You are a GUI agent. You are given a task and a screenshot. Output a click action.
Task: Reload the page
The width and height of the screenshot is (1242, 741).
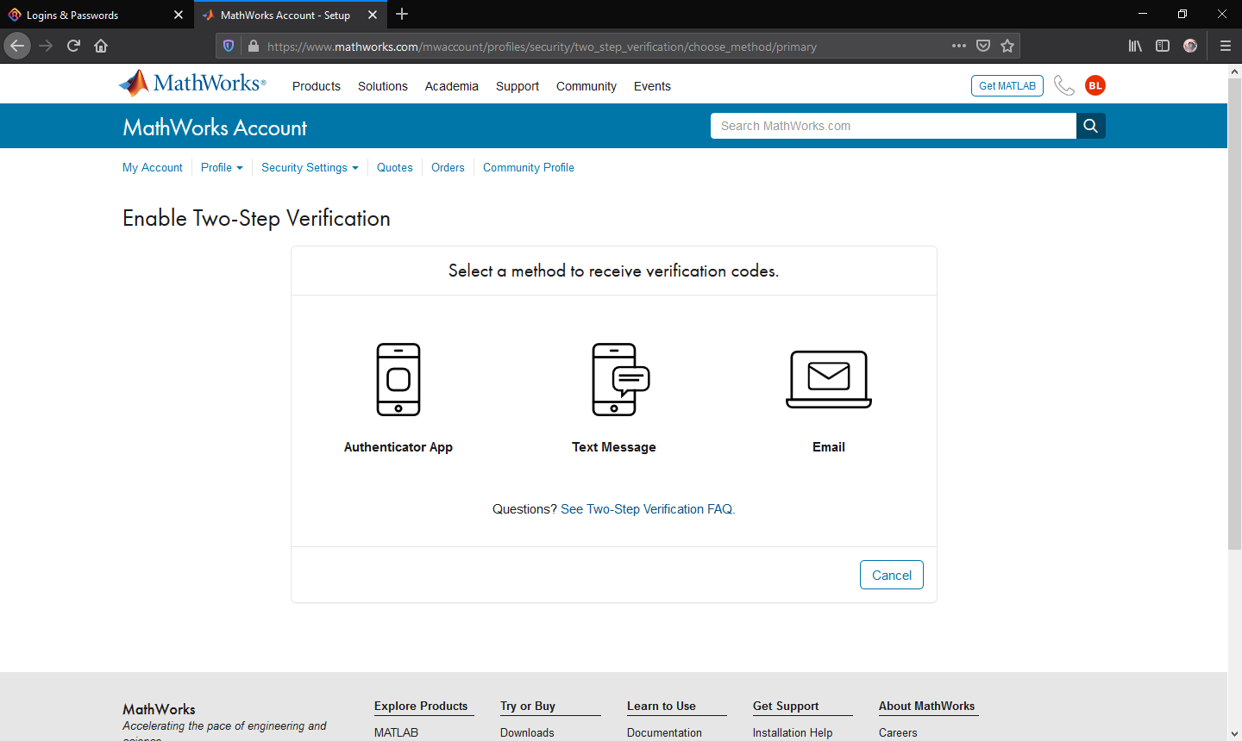click(x=73, y=46)
